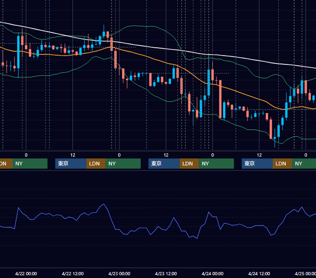The height and width of the screenshot is (278, 316).
Task: Click the NY session bar preceding 4/22 東京
Action: [x=30, y=164]
